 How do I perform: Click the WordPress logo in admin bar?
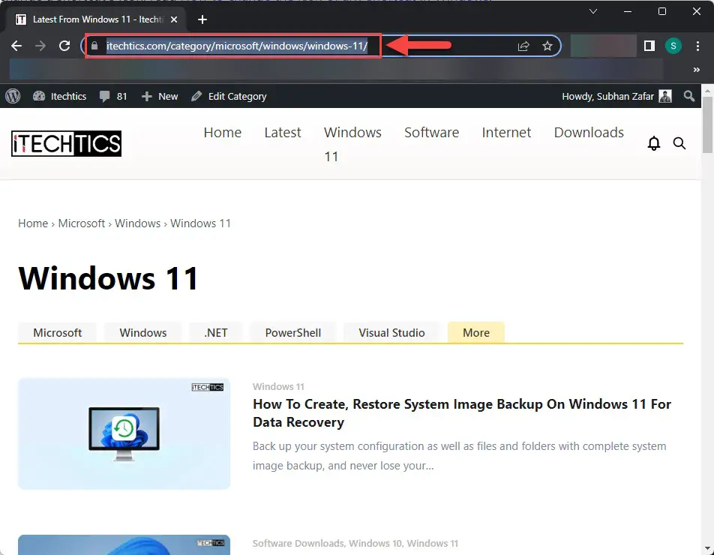pyautogui.click(x=13, y=96)
